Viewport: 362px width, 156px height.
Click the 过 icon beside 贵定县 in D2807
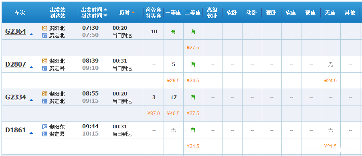click(44, 68)
